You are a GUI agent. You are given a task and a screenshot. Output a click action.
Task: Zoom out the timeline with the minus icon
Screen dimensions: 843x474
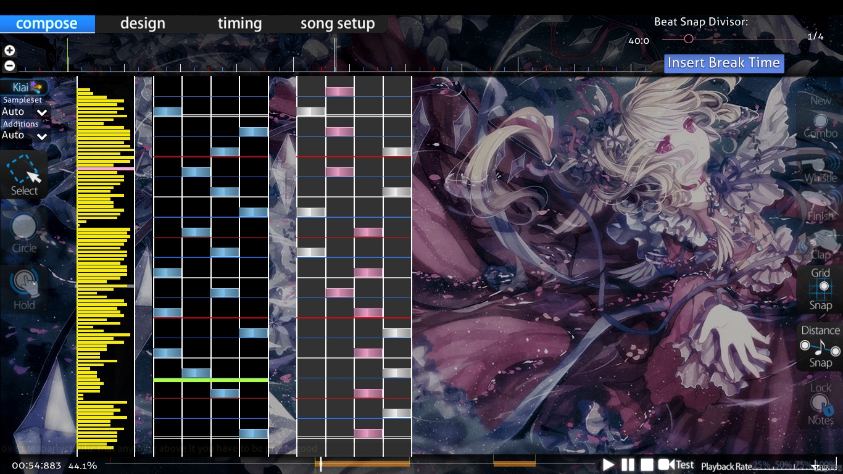point(9,65)
